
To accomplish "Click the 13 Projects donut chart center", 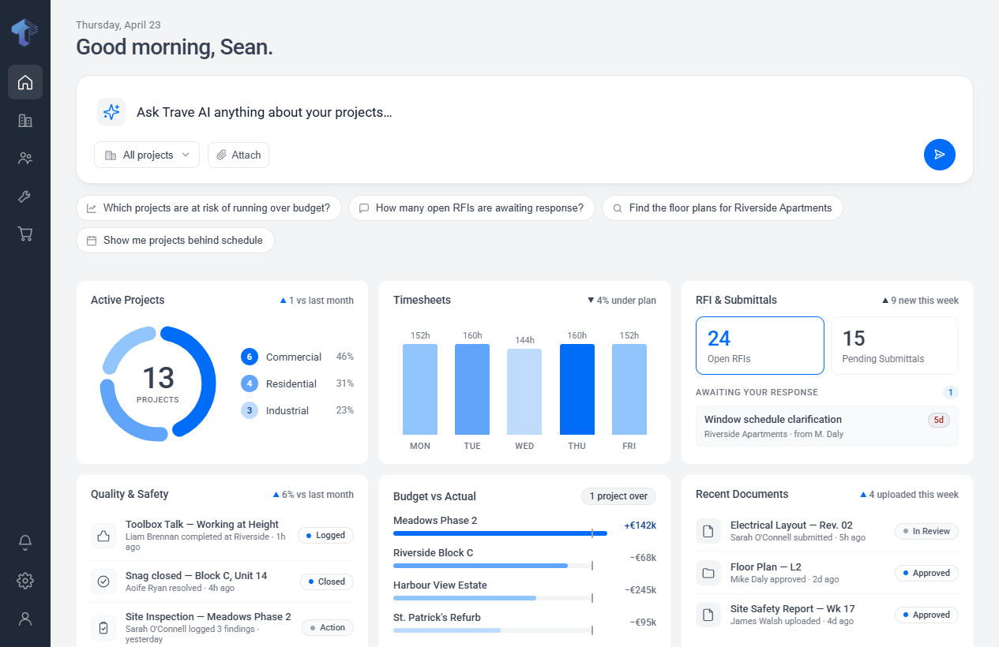I will pos(158,383).
